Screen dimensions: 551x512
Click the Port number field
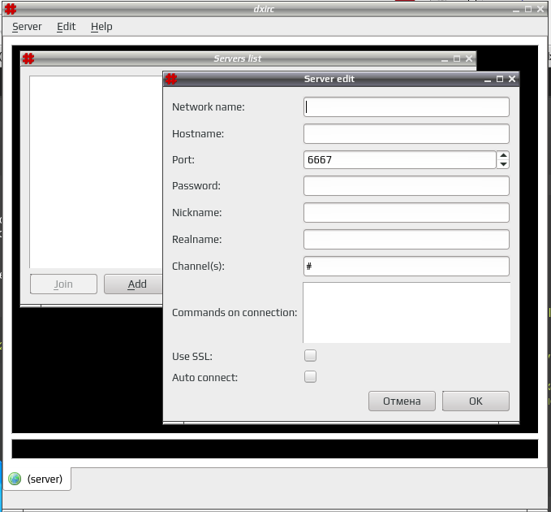[x=399, y=160]
